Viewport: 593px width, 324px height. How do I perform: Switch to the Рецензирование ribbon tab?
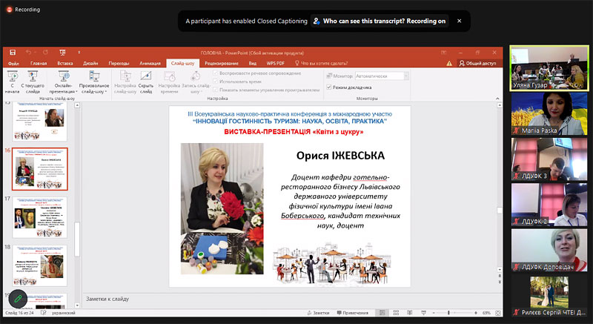coord(222,63)
